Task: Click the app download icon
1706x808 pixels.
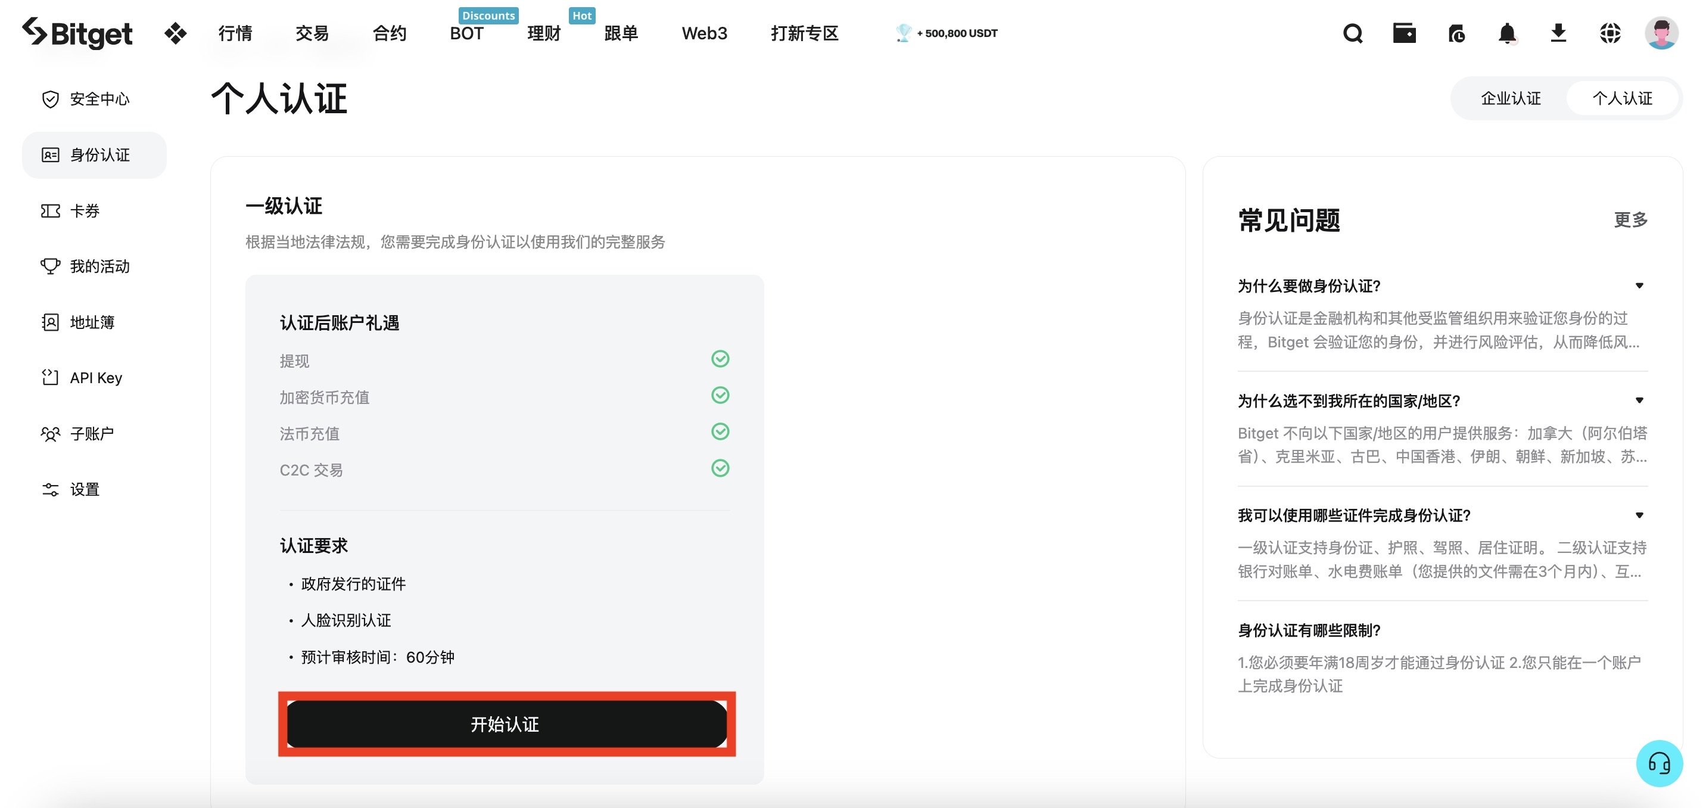Action: 1559,33
